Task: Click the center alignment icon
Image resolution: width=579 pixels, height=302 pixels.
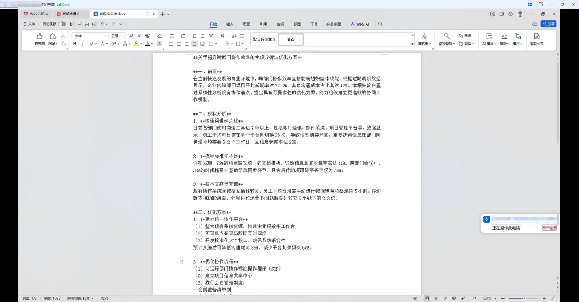Action: [179, 44]
